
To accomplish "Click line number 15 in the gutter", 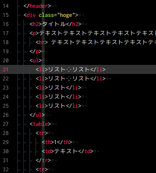I will coord(6,15).
